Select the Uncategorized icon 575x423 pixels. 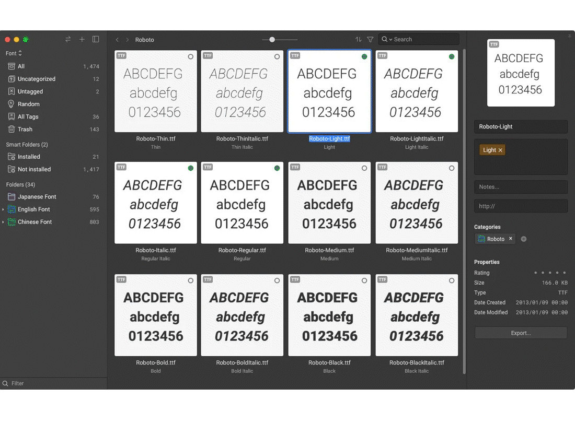[x=11, y=79]
